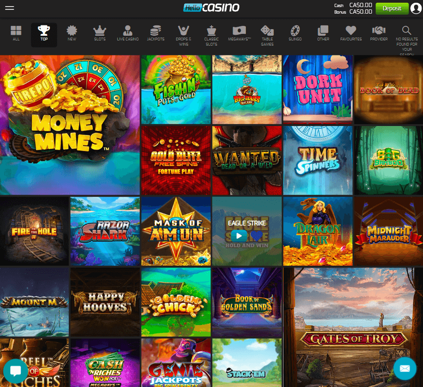Open the Golden Chick game
Screen dimensions: 423x387
point(176,302)
